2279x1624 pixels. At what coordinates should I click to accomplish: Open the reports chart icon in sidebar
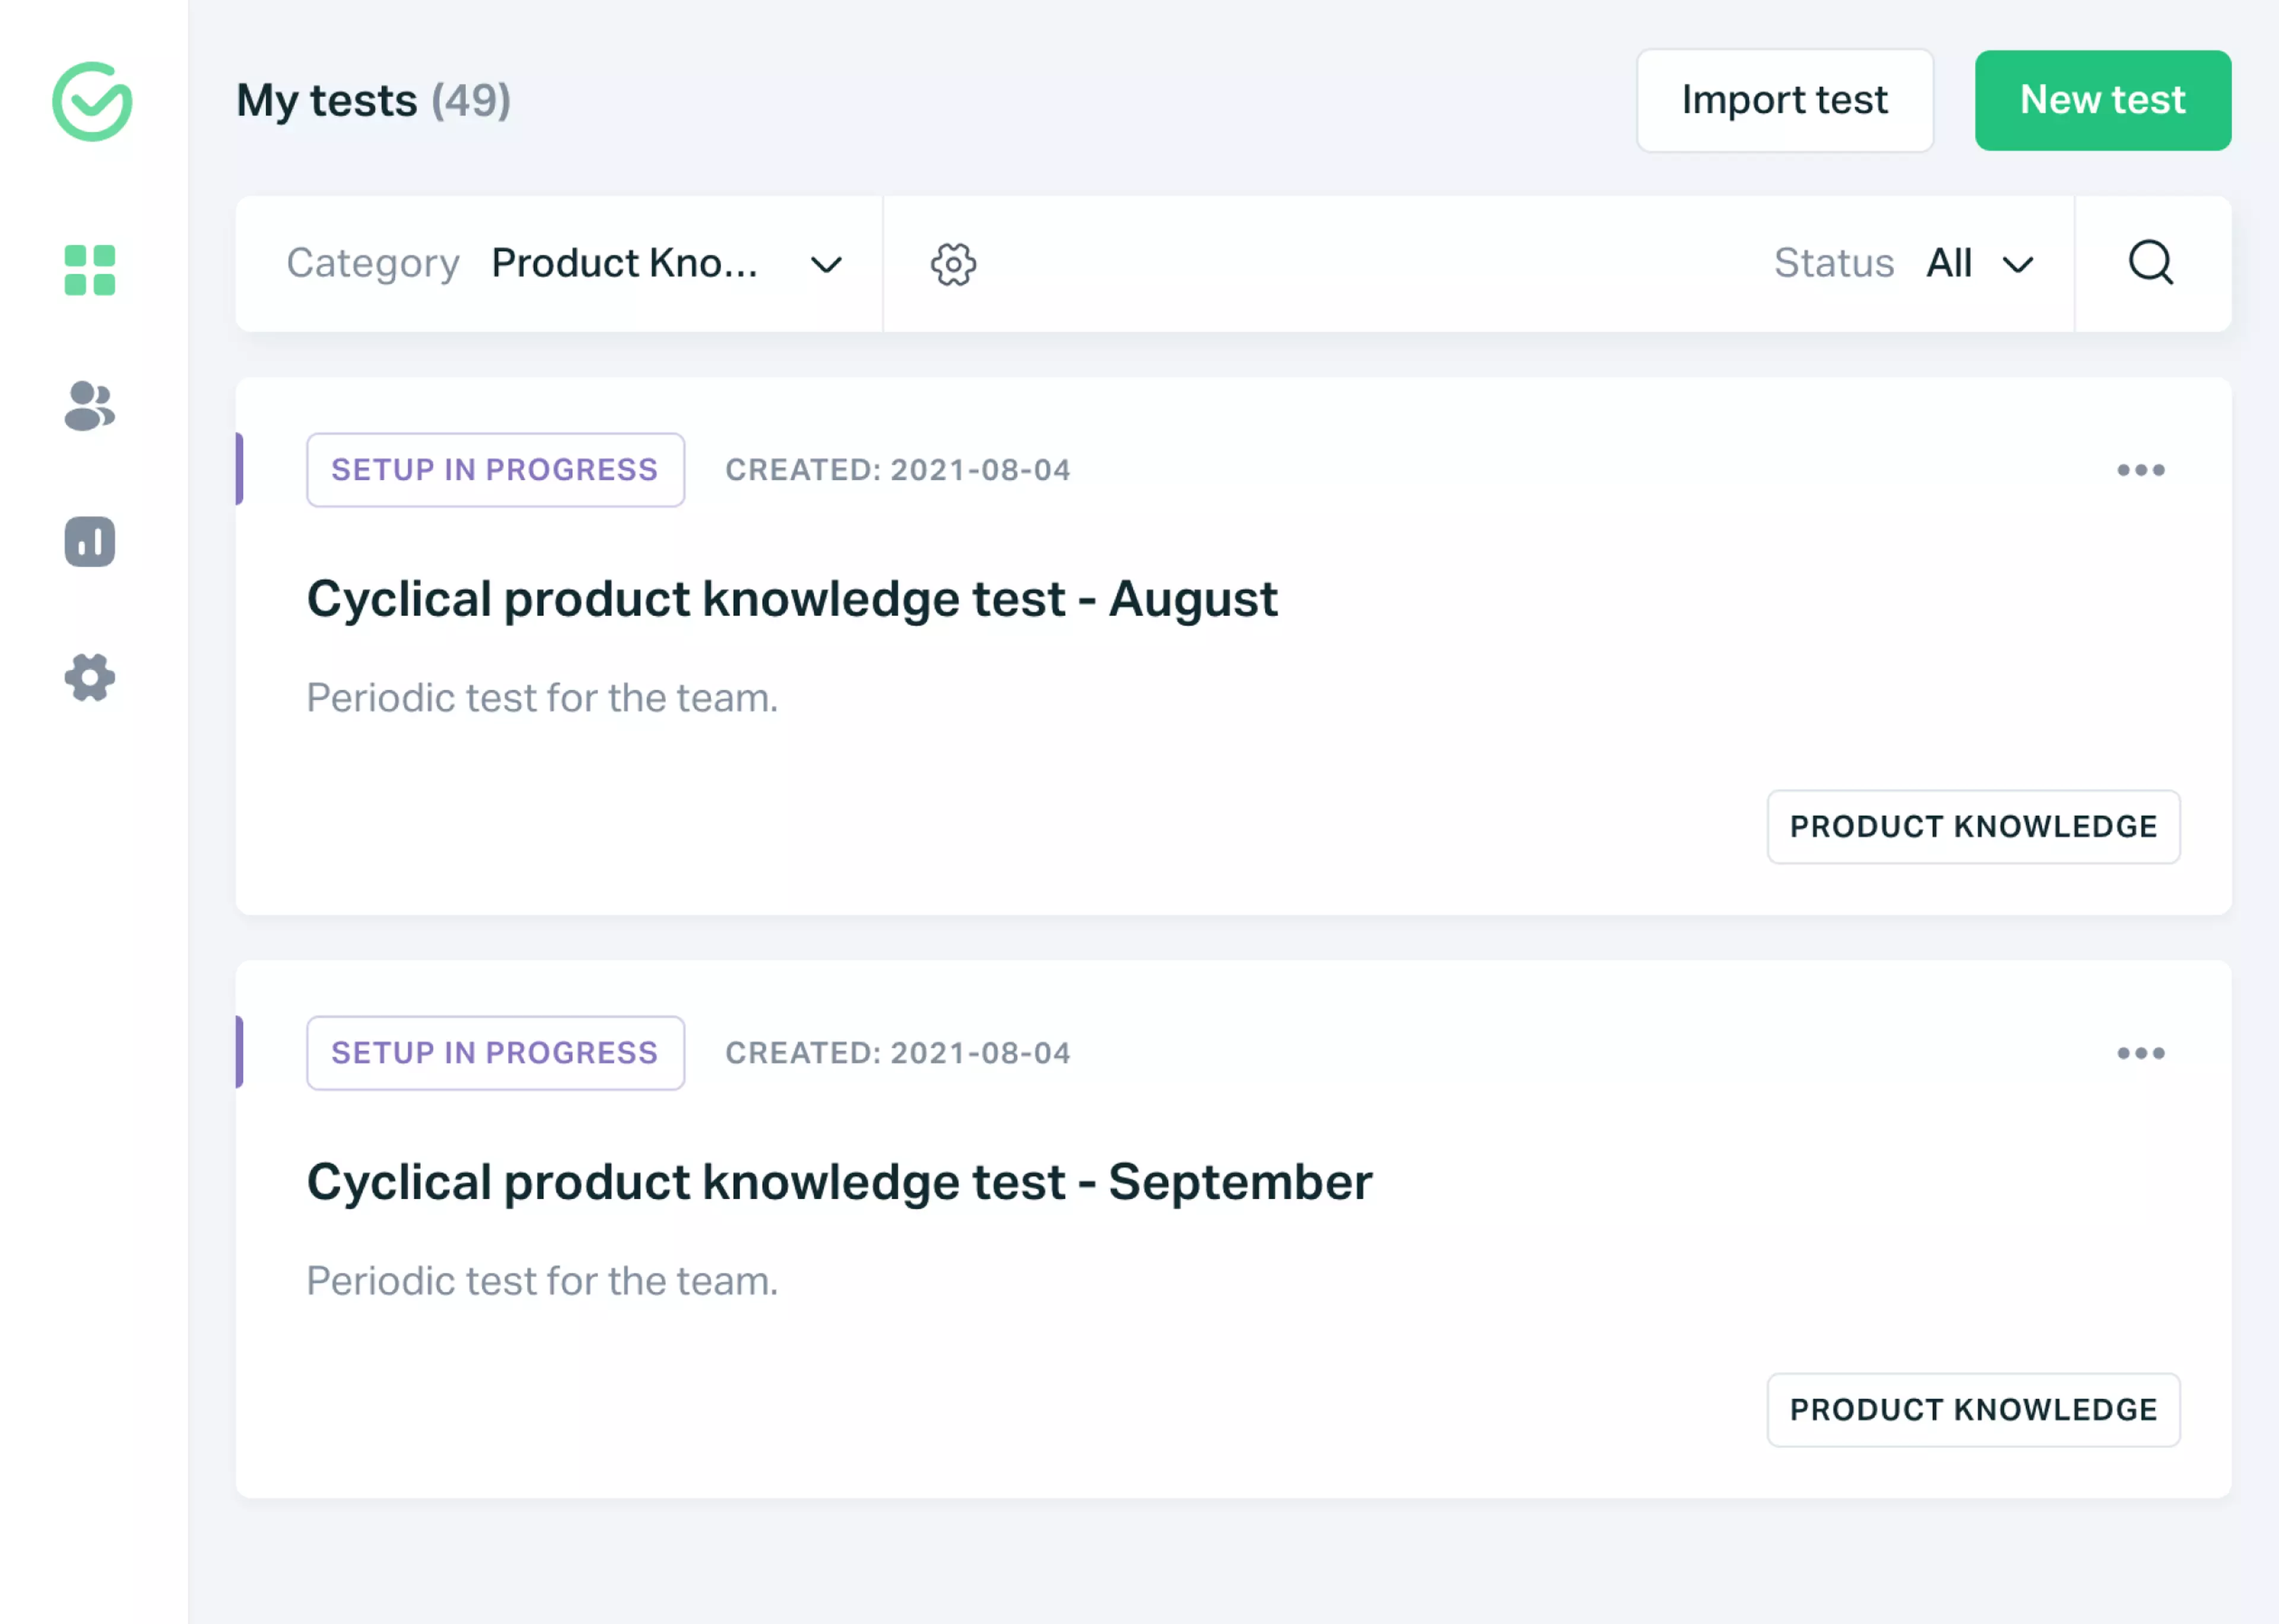coord(90,542)
